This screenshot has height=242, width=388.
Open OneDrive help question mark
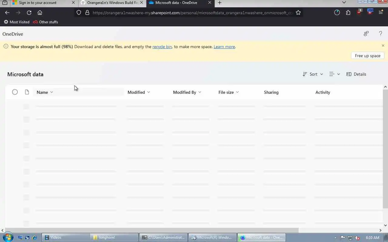(380, 34)
